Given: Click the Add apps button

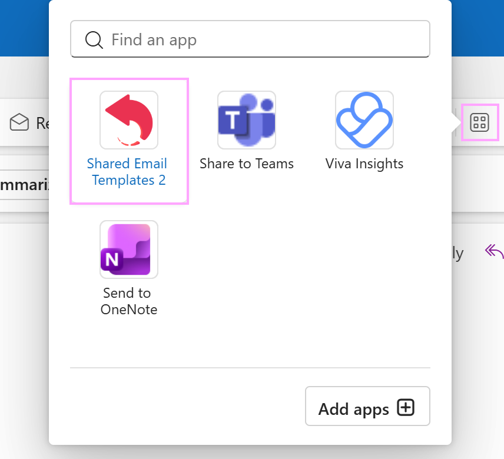Looking at the screenshot, I should click(x=367, y=406).
